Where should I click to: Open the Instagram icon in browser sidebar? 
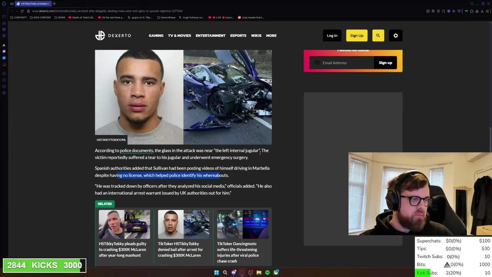pos(4,64)
